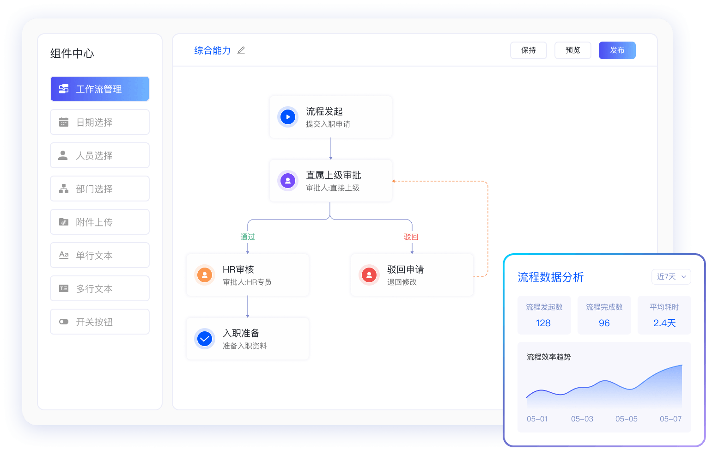Screen dimensions: 706x451
Task: Click the blue play icon on 流程发起
Action: pos(288,117)
